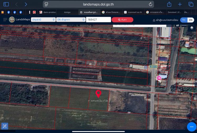Open the map layers panel

pyautogui.click(x=192, y=28)
